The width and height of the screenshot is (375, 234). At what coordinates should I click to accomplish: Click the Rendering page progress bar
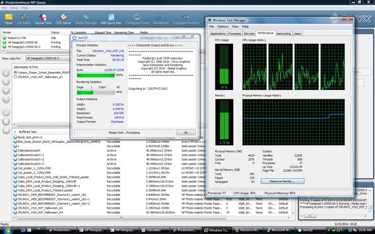[x=96, y=92]
